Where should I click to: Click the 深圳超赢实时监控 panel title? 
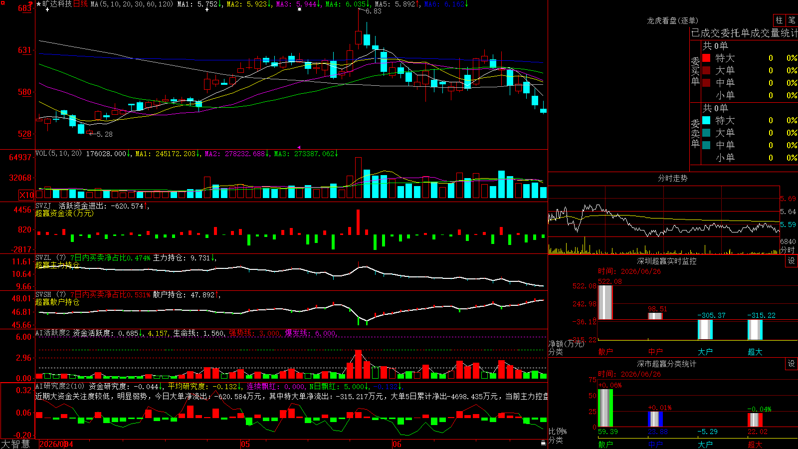667,261
